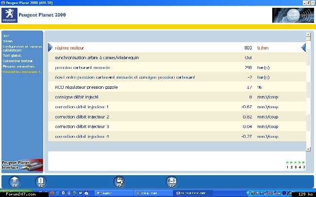Select 'correction débit injecteur 4' row
316x197 pixels.
(x=177, y=136)
